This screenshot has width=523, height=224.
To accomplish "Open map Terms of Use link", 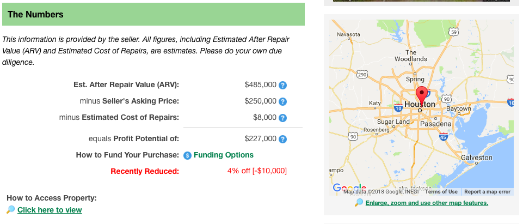I will pos(441,192).
